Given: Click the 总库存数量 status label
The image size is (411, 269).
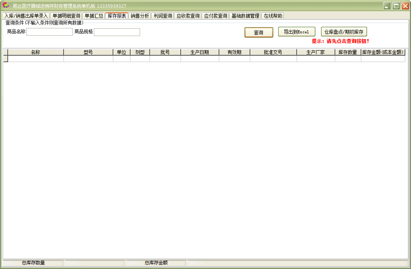Looking at the screenshot, I should 33,263.
